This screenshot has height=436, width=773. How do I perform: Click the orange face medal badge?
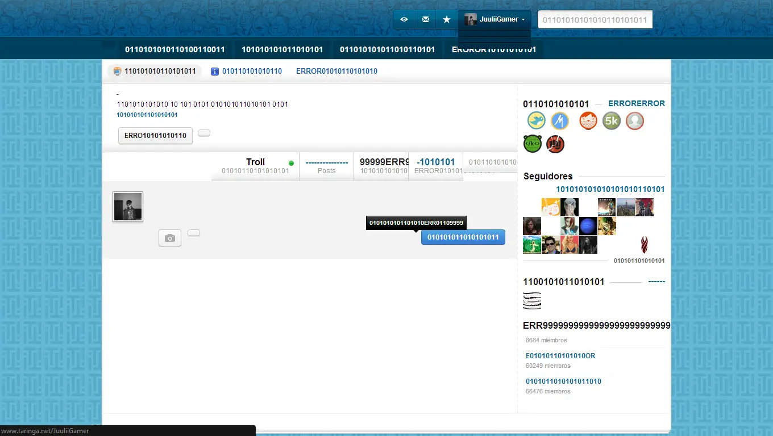click(x=588, y=121)
